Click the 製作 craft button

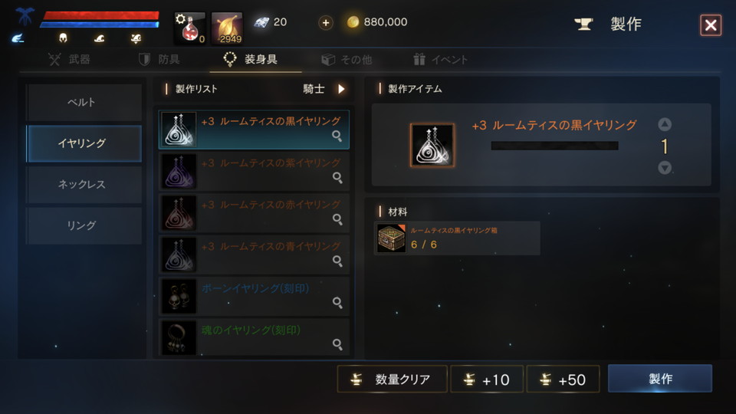coord(660,378)
